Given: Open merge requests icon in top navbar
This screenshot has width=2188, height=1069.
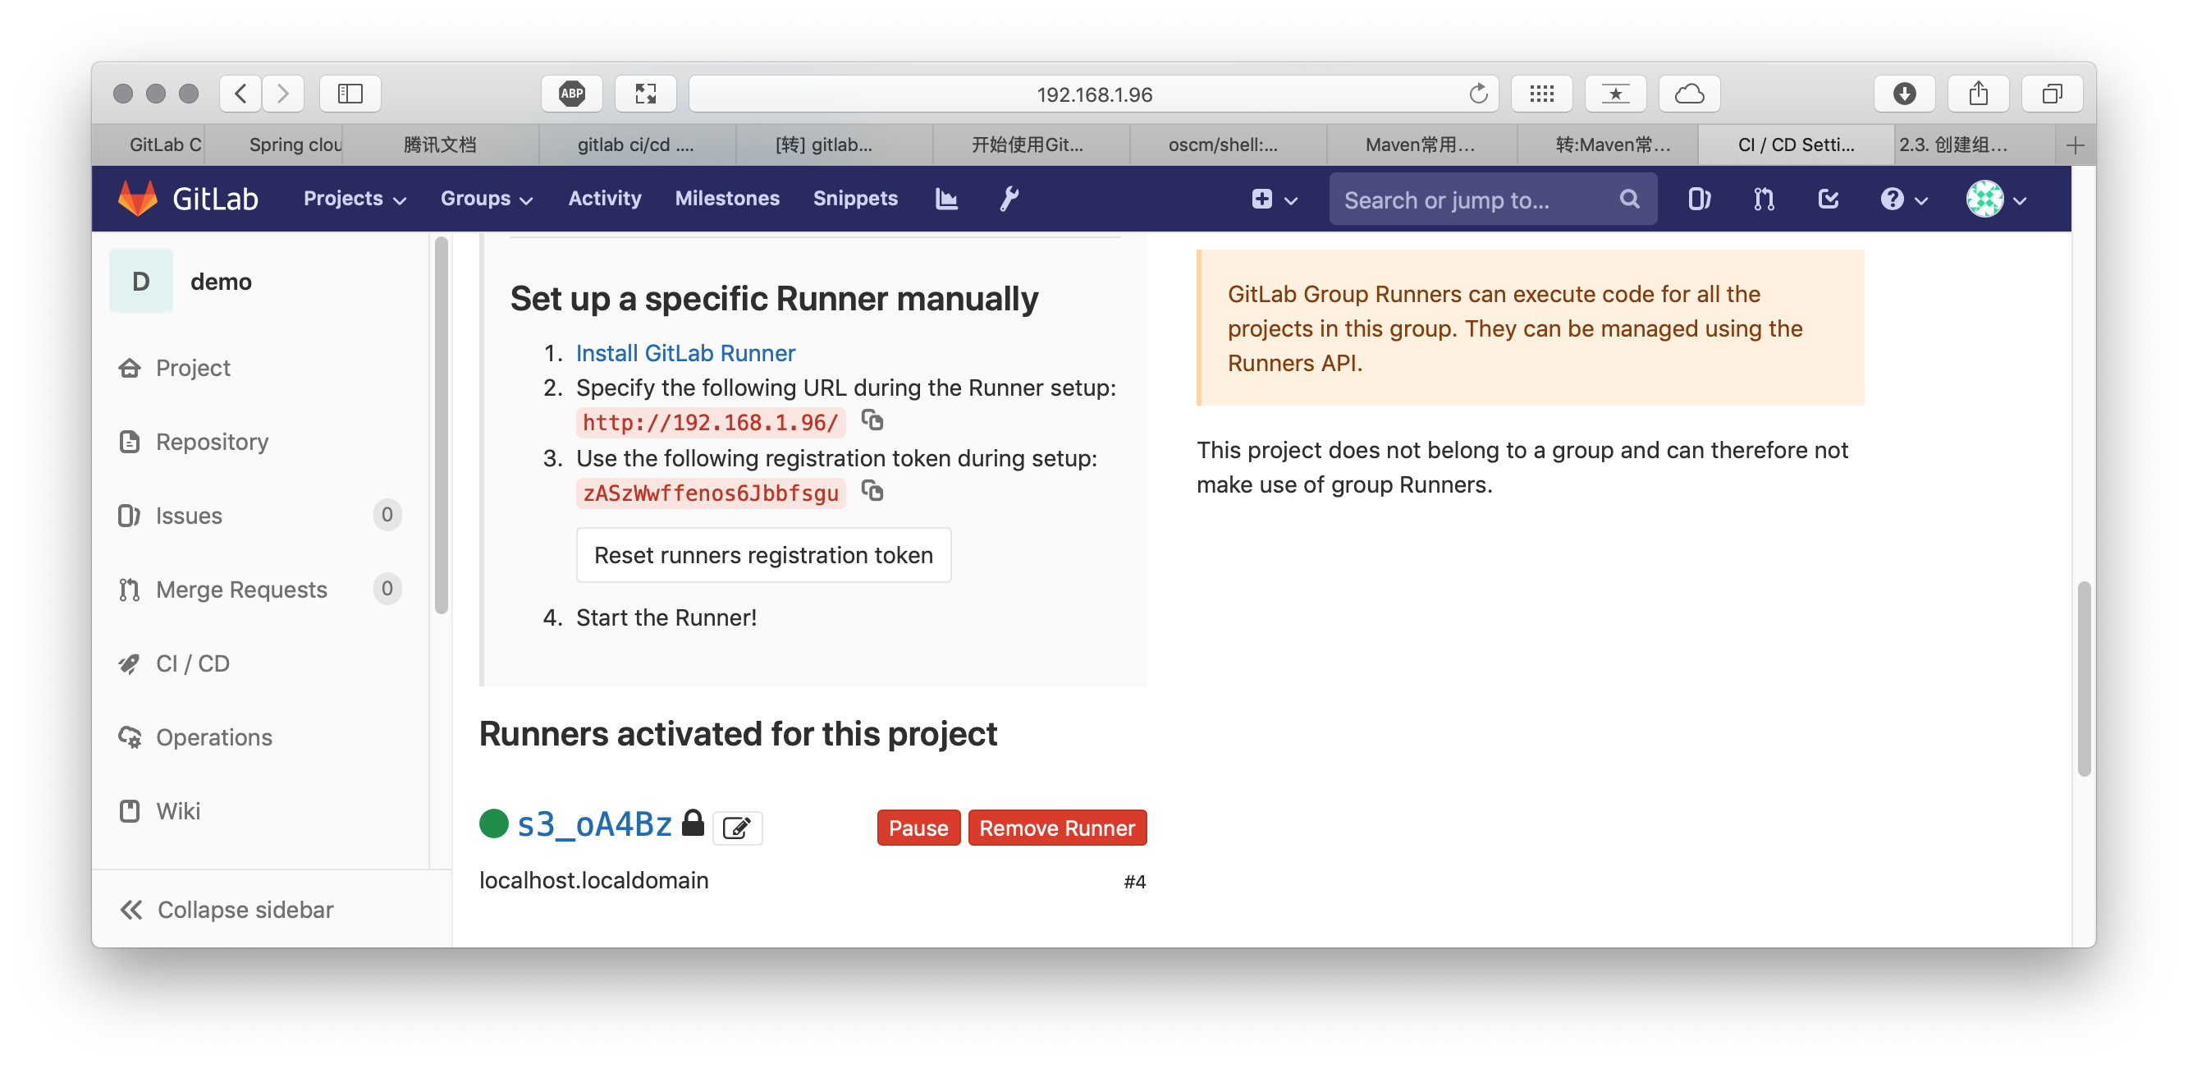Looking at the screenshot, I should click(1764, 199).
